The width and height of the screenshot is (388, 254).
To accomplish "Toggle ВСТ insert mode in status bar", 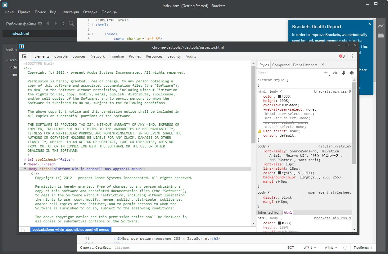I will tap(291, 248).
